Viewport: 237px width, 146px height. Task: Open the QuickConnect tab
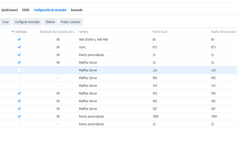[10, 10]
